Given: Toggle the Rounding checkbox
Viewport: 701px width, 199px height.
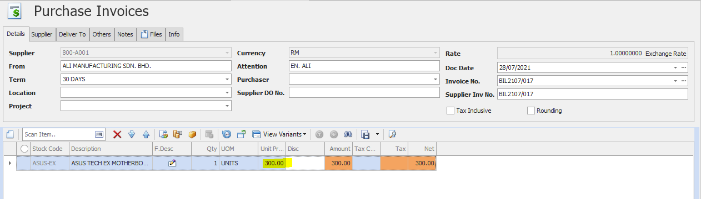Looking at the screenshot, I should (x=531, y=111).
